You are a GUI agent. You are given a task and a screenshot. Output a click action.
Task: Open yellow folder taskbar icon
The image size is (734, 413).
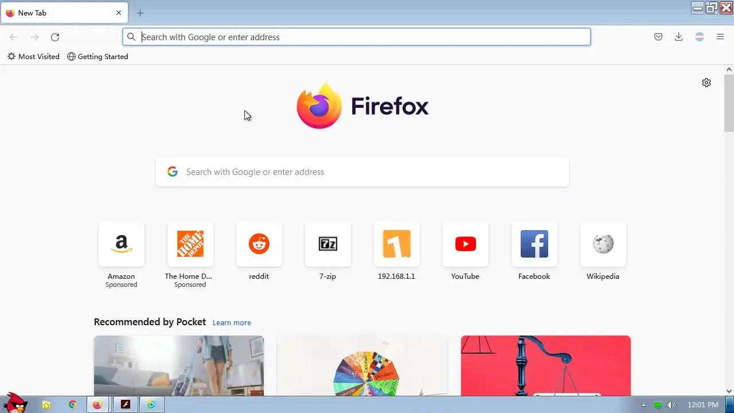[x=46, y=405]
